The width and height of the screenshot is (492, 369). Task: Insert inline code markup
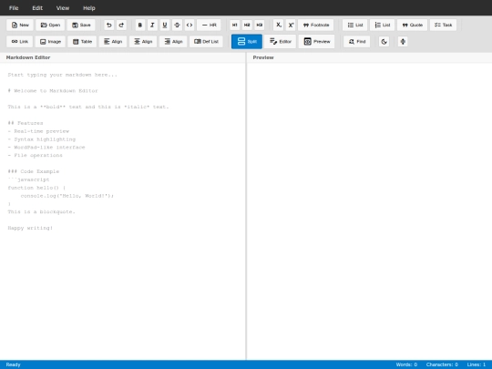click(x=190, y=26)
